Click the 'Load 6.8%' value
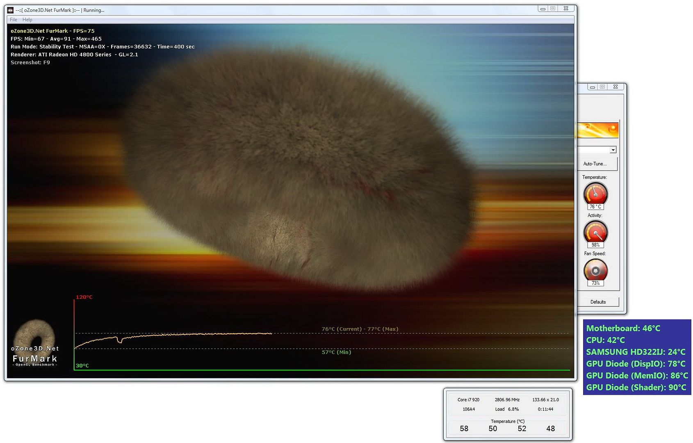This screenshot has height=443, width=693. [x=507, y=409]
